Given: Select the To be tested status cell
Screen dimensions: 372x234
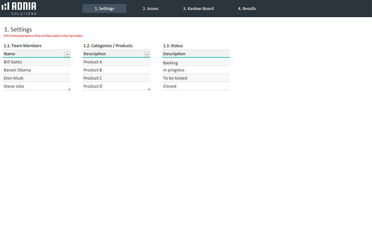Looking at the screenshot, I should tap(196, 78).
